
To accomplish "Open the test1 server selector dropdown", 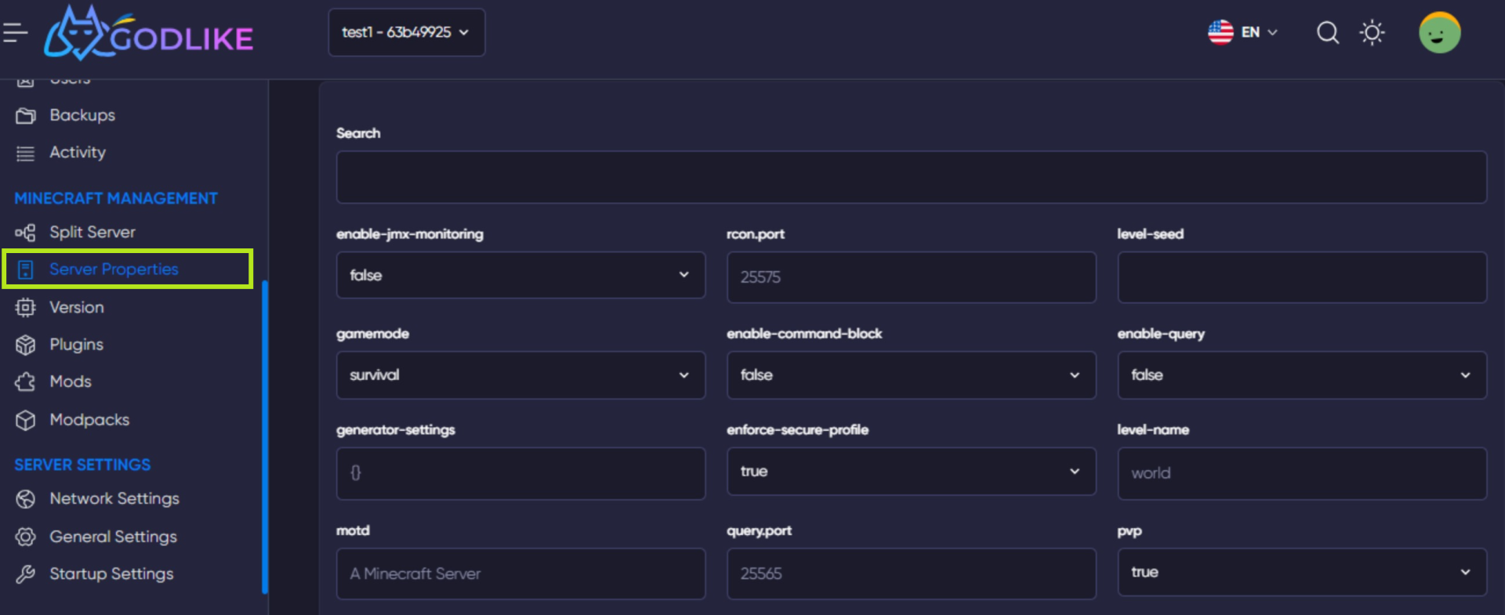I will 406,33.
